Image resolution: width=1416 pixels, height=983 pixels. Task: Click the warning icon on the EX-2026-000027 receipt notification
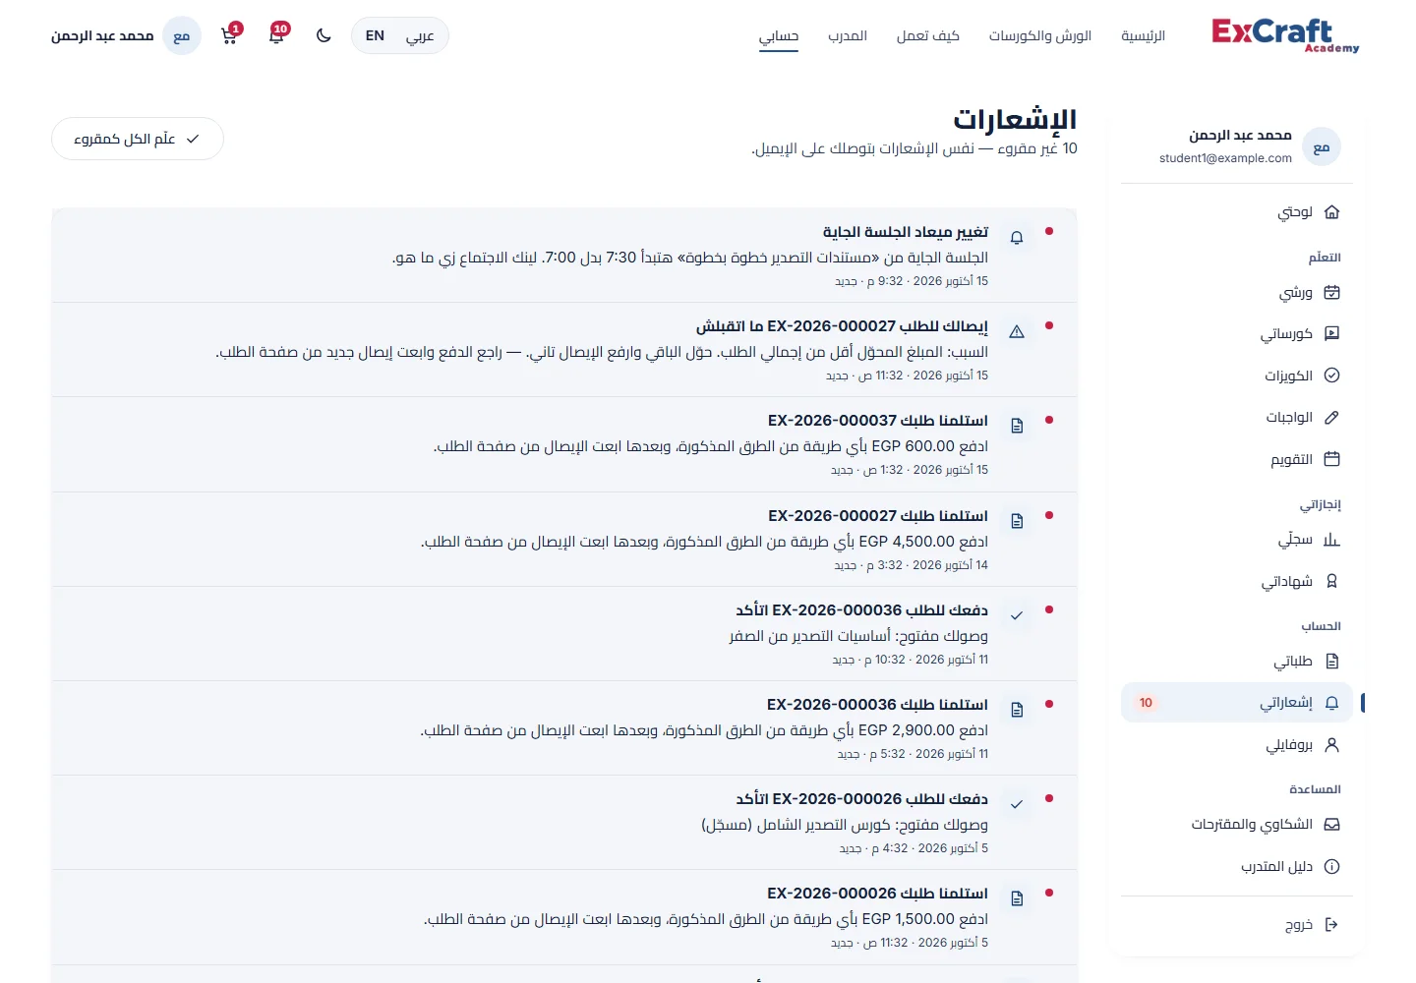click(1017, 331)
